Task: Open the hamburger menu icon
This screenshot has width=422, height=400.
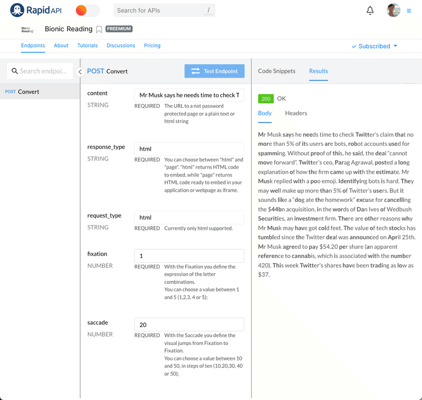Action: pyautogui.click(x=409, y=11)
